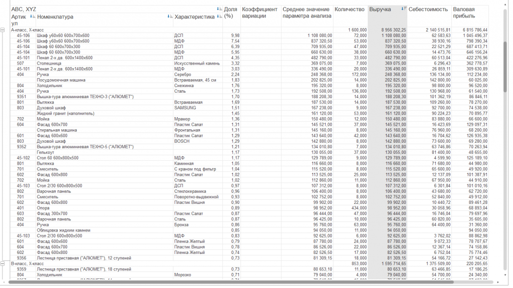Click the Стиральная машина cell
513x288 pixels.
click(57, 130)
